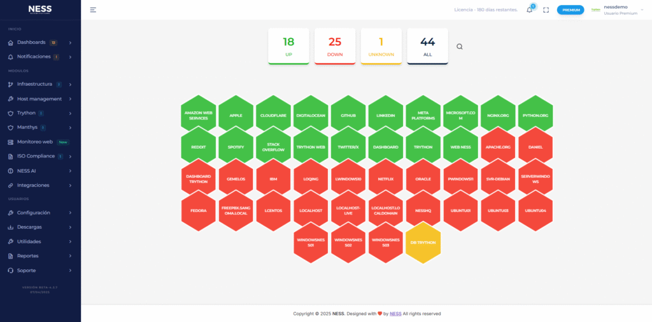Select the FEDORA red hexagon
Viewport: 652px width, 322px height.
click(x=199, y=210)
